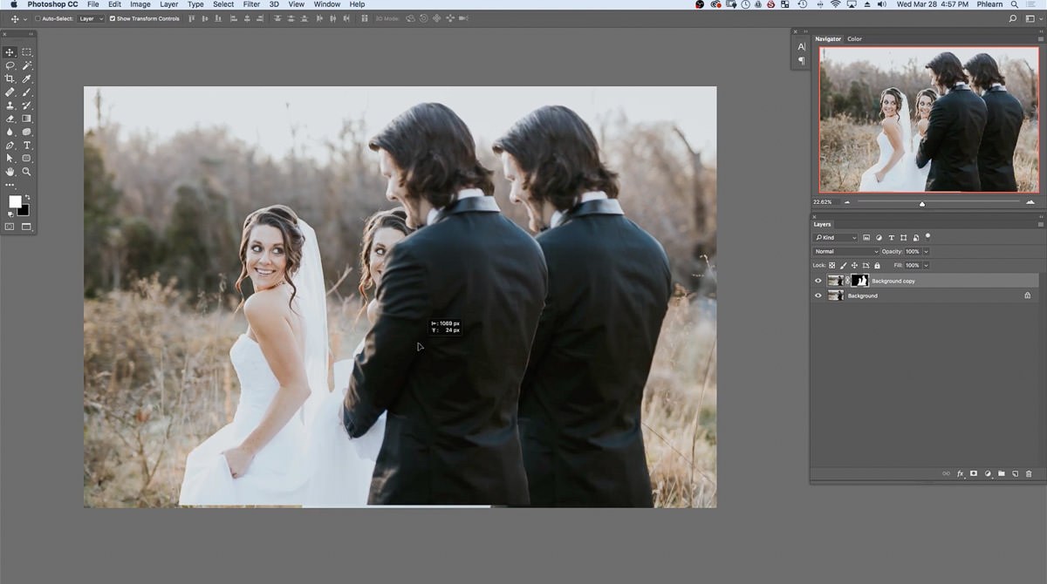Toggle lock image pixels
Viewport: 1047px width, 584px height.
point(843,265)
